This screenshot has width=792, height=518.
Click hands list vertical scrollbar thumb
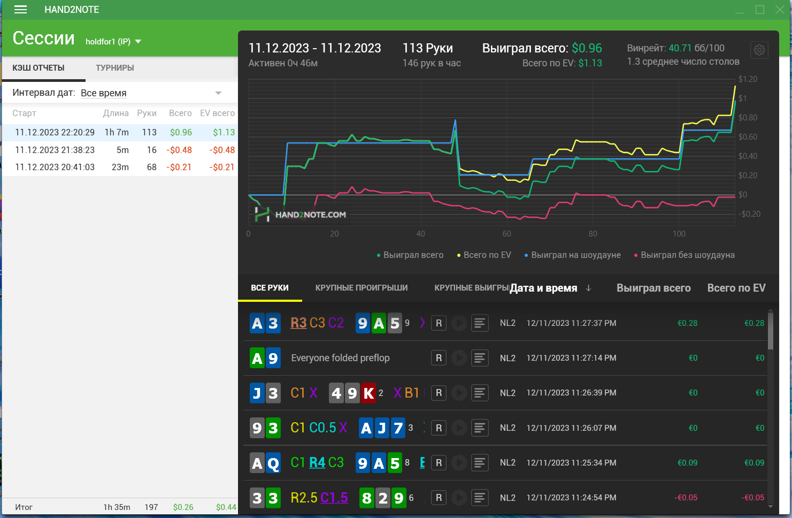771,332
